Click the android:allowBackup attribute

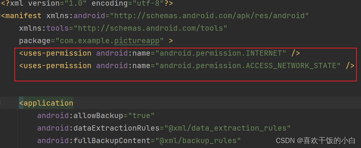(80, 115)
